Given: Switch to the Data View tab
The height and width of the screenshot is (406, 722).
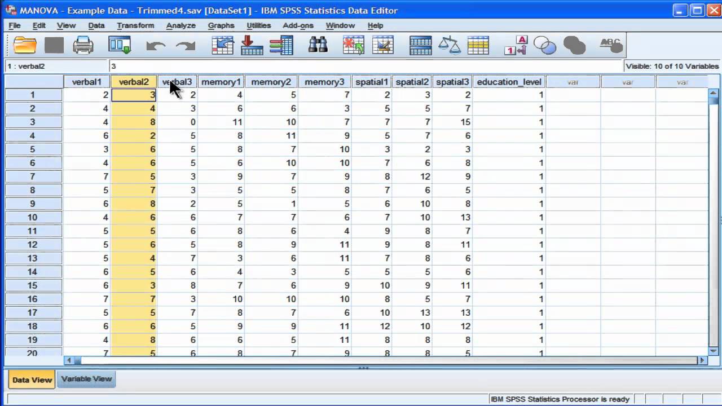Looking at the screenshot, I should (32, 379).
